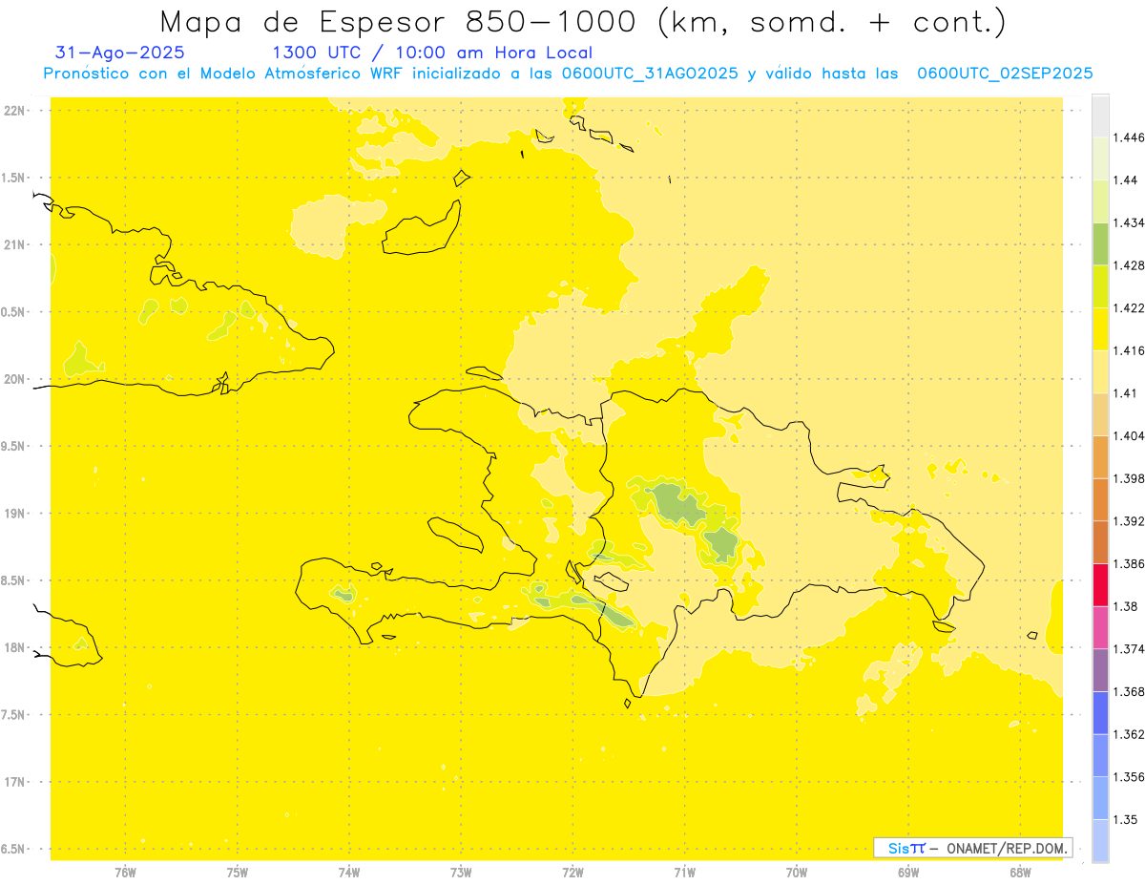Click the legend value '1.416'
Screen dimensions: 1145x885
tap(1129, 350)
